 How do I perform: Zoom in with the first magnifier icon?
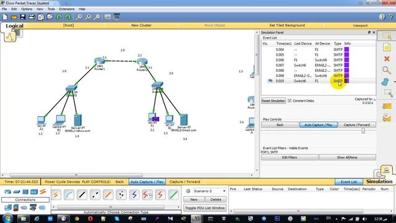coord(79,17)
